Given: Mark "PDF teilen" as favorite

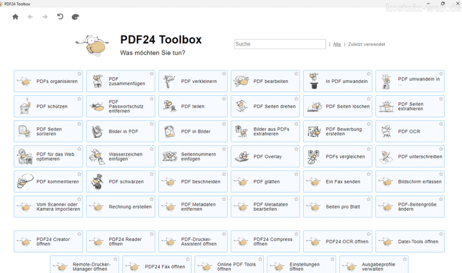Looking at the screenshot, I should (223, 98).
